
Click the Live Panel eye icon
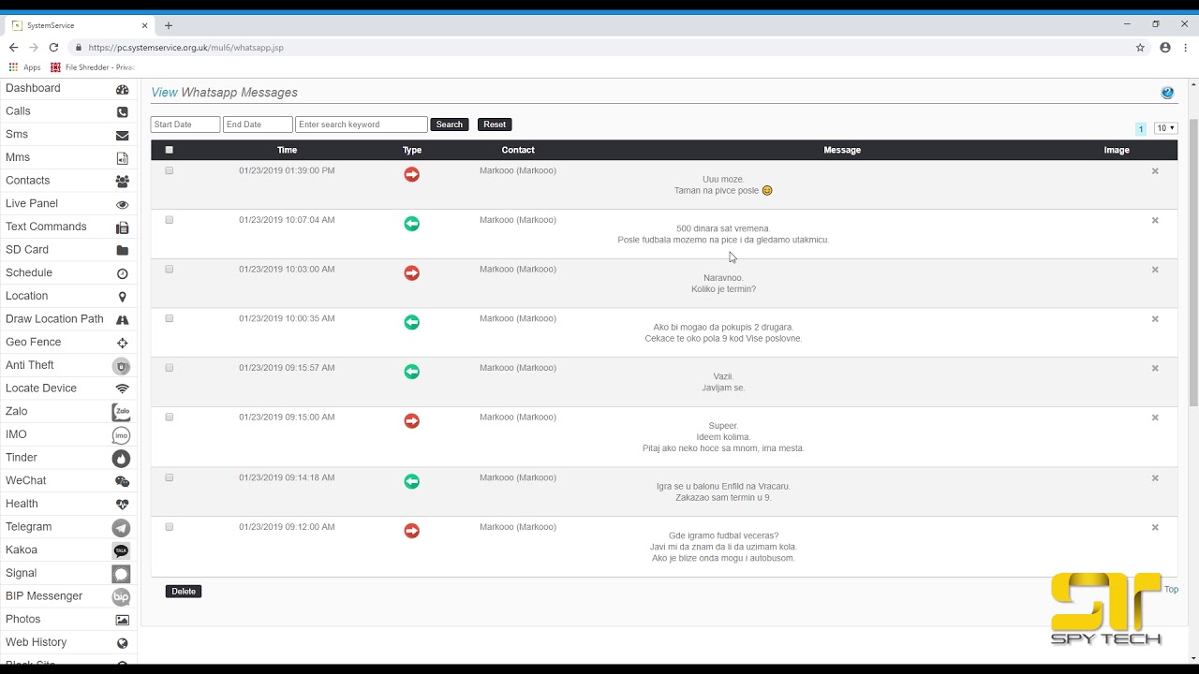122,204
